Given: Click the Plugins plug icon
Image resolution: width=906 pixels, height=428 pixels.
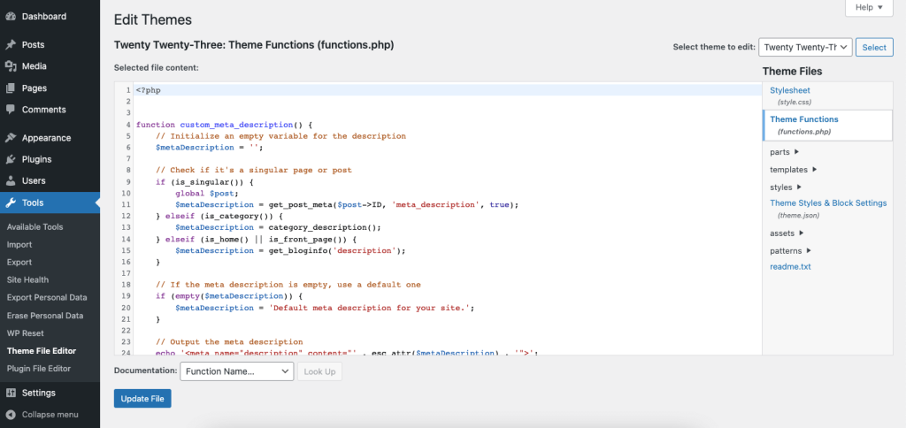Looking at the screenshot, I should 11,159.
